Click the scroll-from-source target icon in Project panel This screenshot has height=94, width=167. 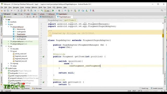point(27,17)
